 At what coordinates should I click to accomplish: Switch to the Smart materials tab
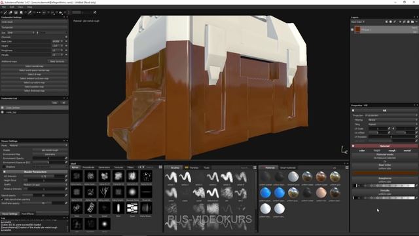[x=288, y=168]
